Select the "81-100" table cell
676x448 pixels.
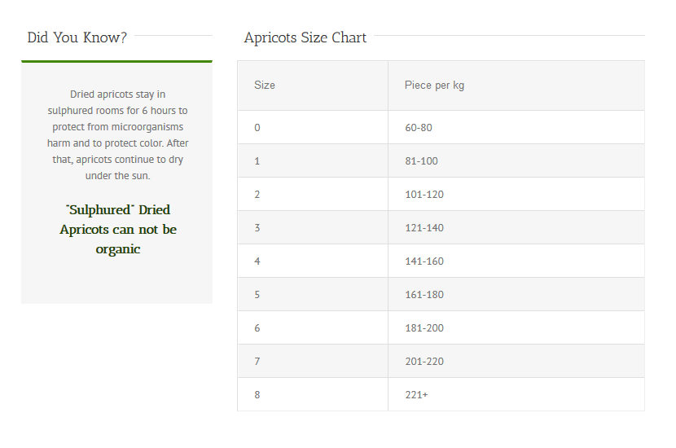pyautogui.click(x=421, y=161)
